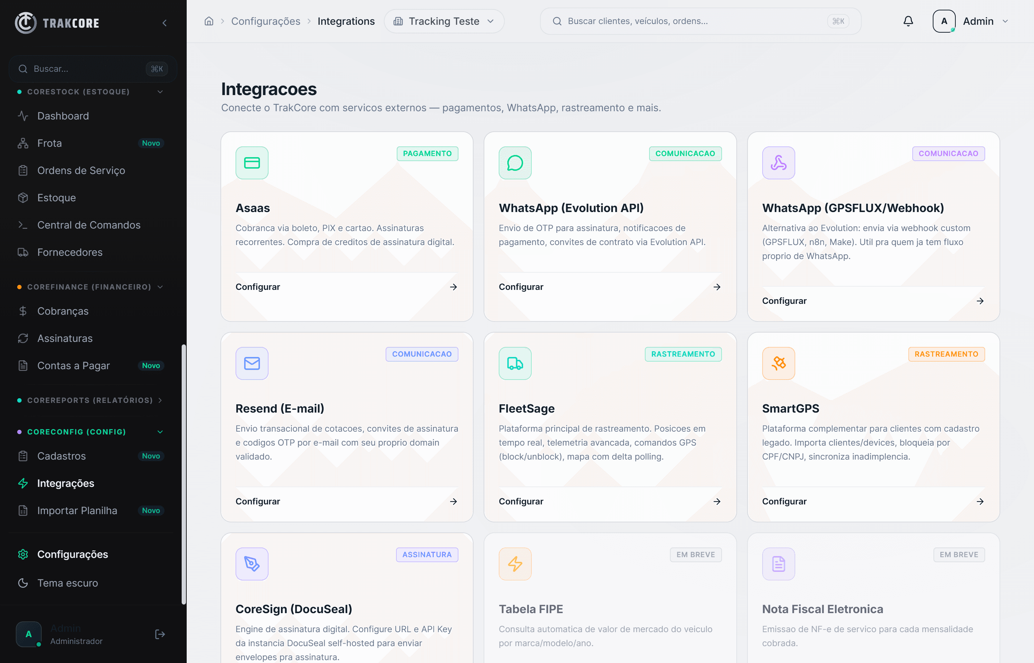Collapse the CoreStock (Estoque) section

coord(90,92)
